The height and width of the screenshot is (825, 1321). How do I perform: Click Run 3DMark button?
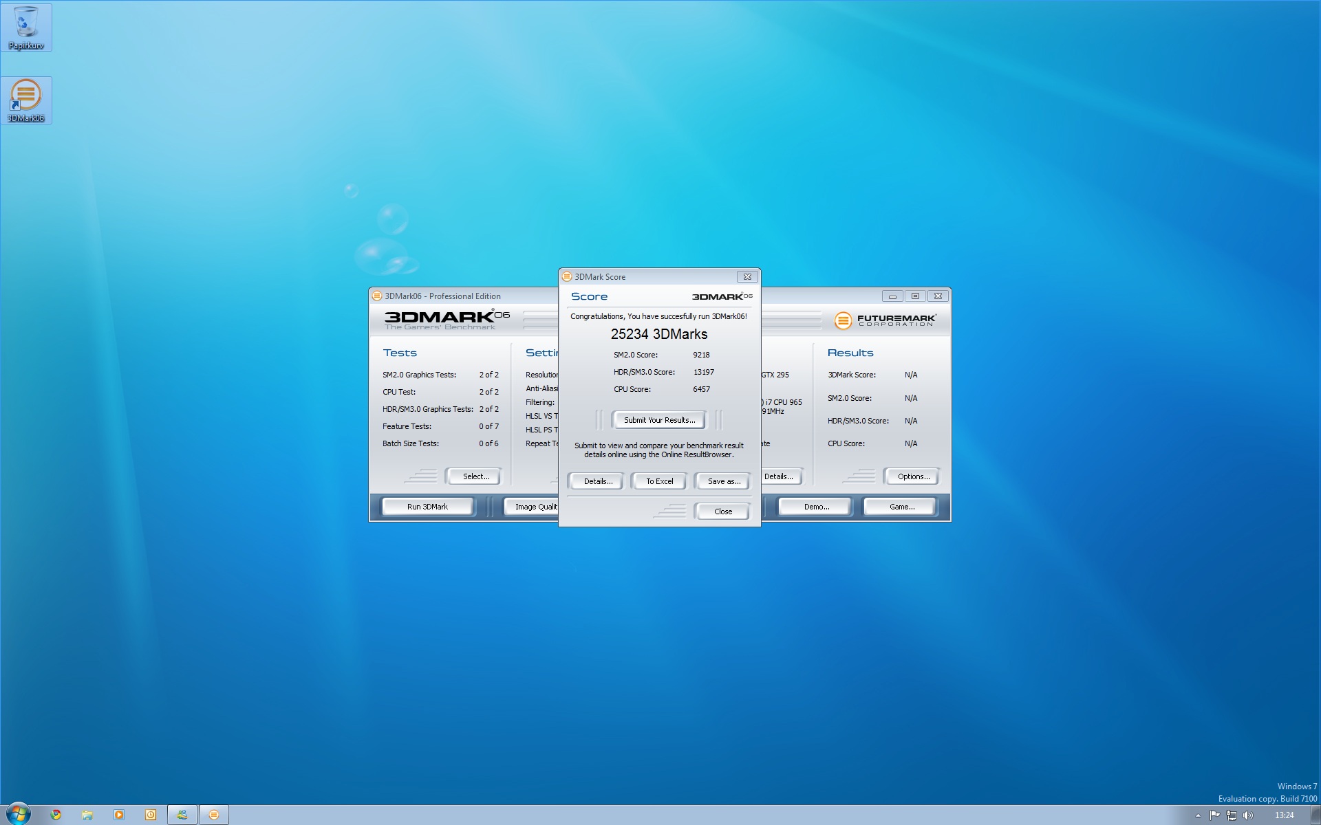click(x=427, y=507)
